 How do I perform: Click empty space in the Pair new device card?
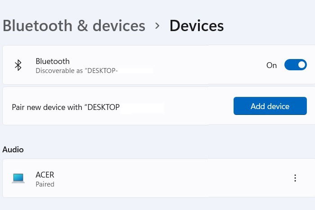click(x=198, y=107)
